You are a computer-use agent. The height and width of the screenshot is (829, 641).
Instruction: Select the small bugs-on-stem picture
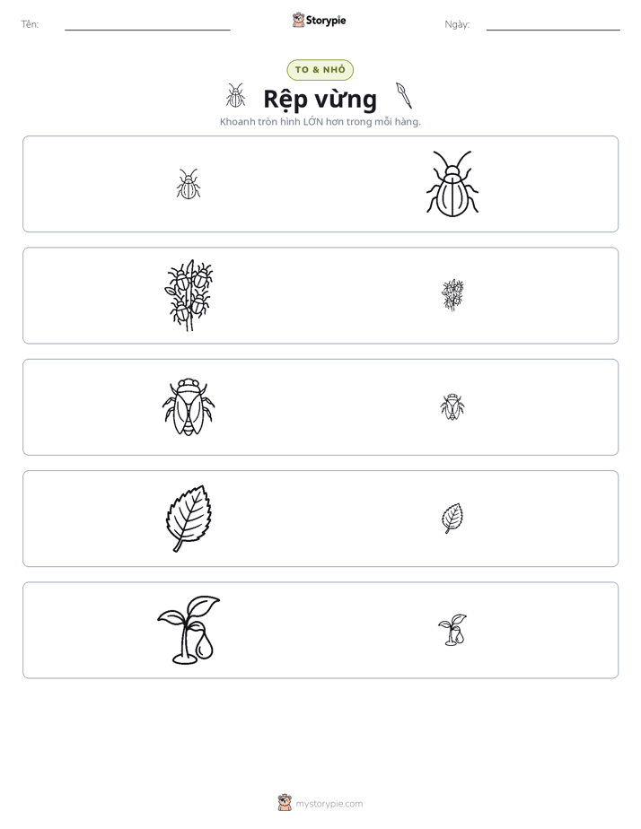452,295
